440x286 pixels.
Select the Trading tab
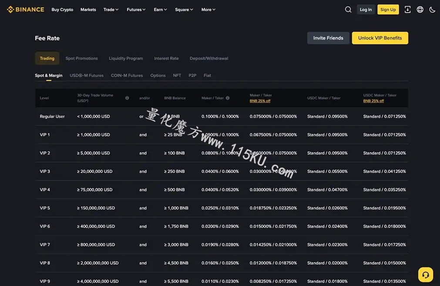[47, 58]
